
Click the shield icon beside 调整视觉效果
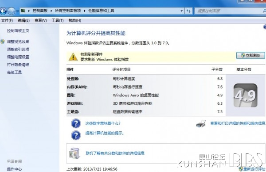click(x=3, y=42)
